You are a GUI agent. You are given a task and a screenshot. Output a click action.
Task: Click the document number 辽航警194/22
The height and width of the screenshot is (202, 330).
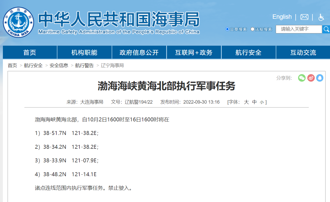point(138,102)
